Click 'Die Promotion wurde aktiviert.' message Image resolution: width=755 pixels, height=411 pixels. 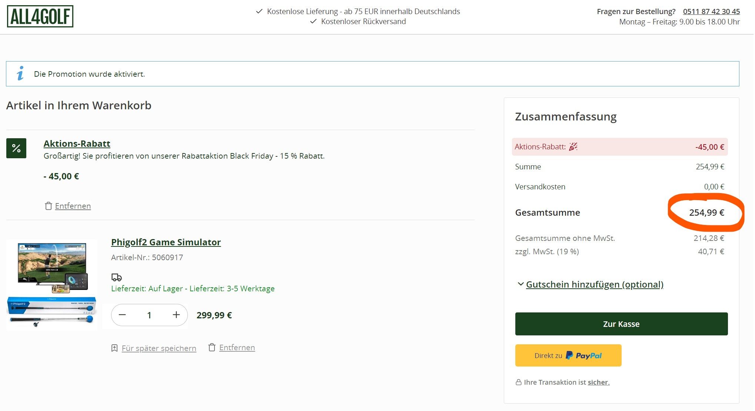89,74
